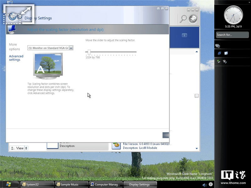Click the Search for field in the sidebar
Image resolution: width=251 pixels, height=188 pixels.
231,35
